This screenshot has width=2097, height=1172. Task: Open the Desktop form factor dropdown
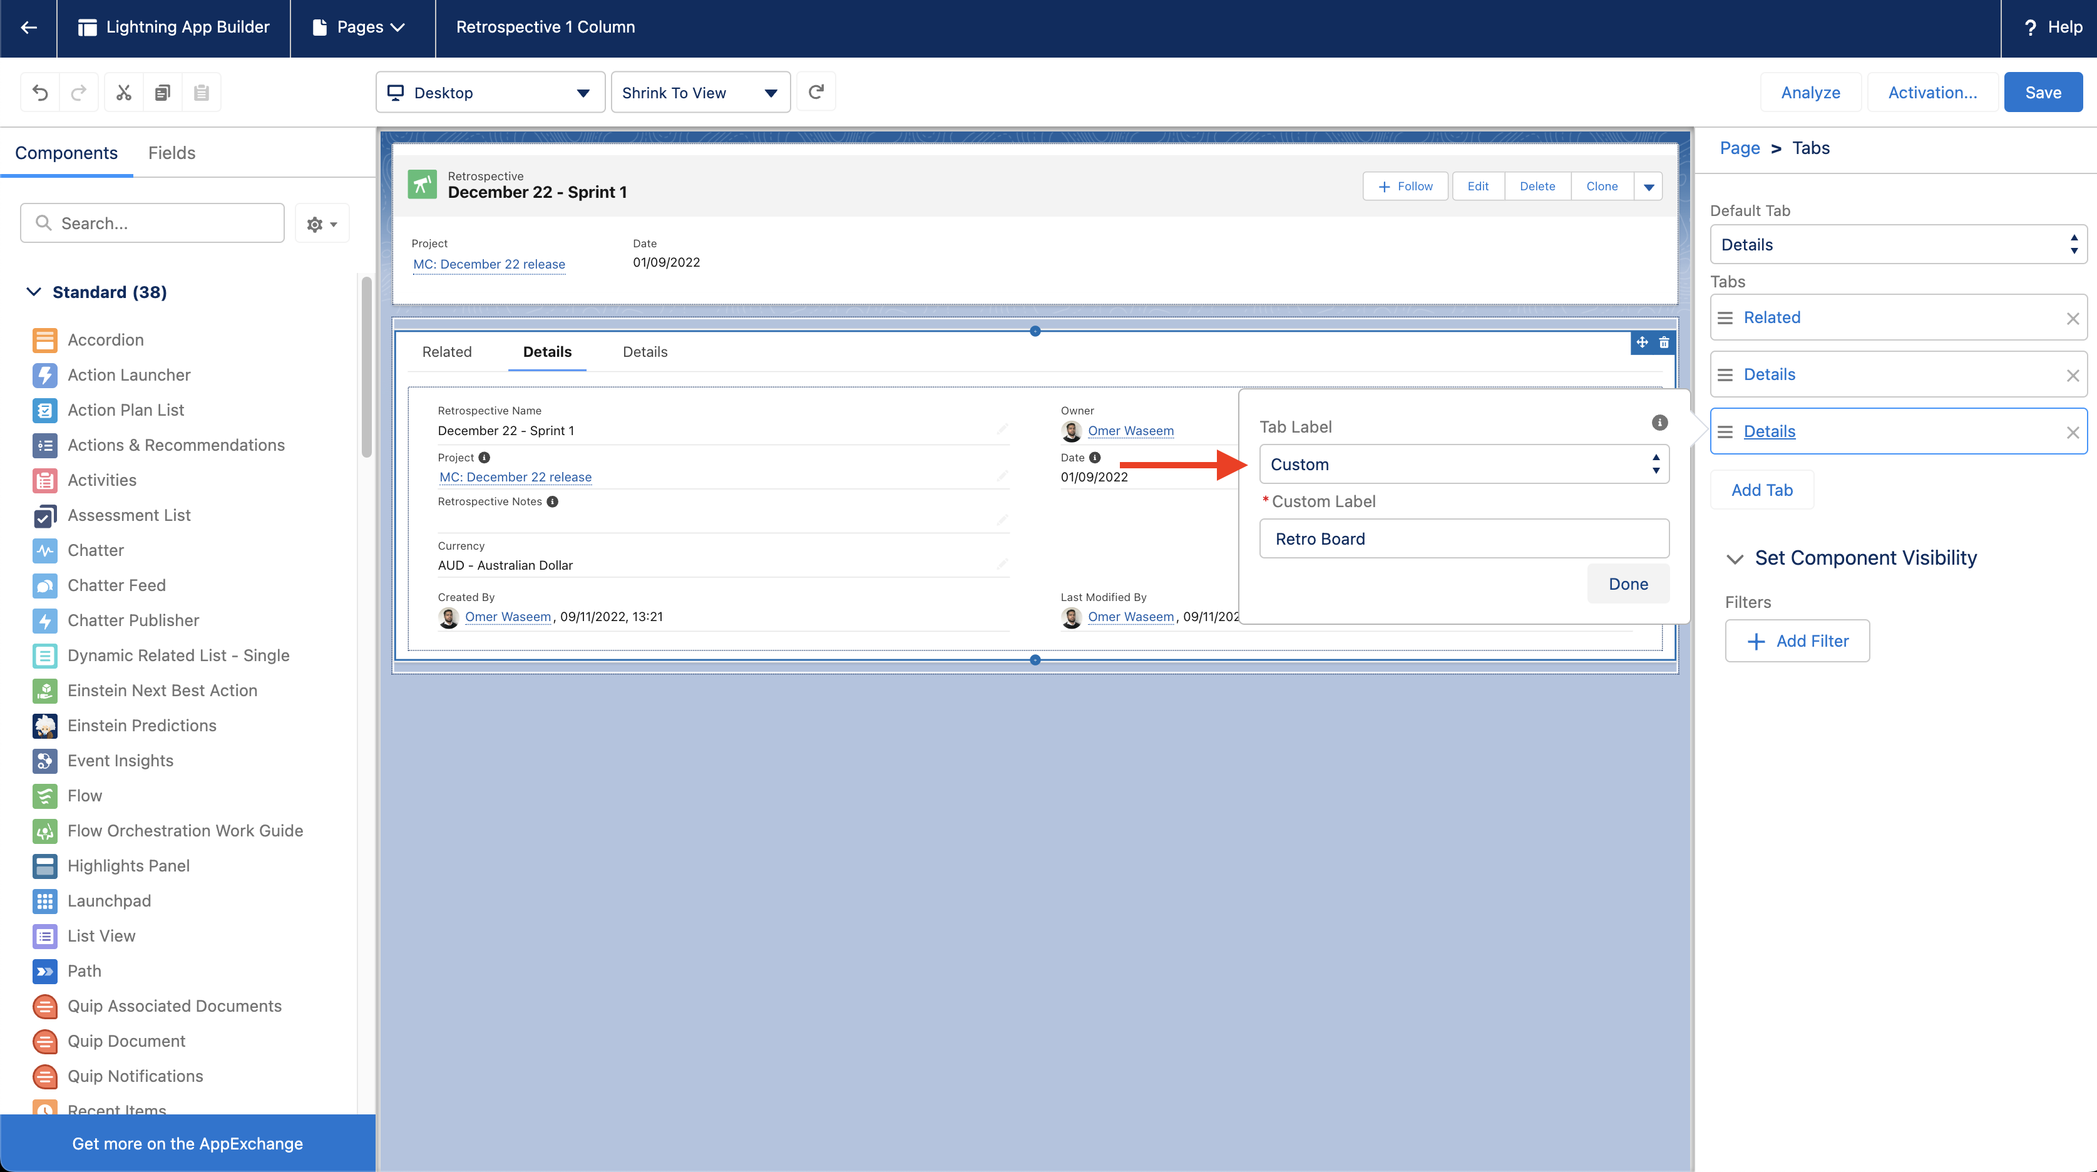click(490, 92)
